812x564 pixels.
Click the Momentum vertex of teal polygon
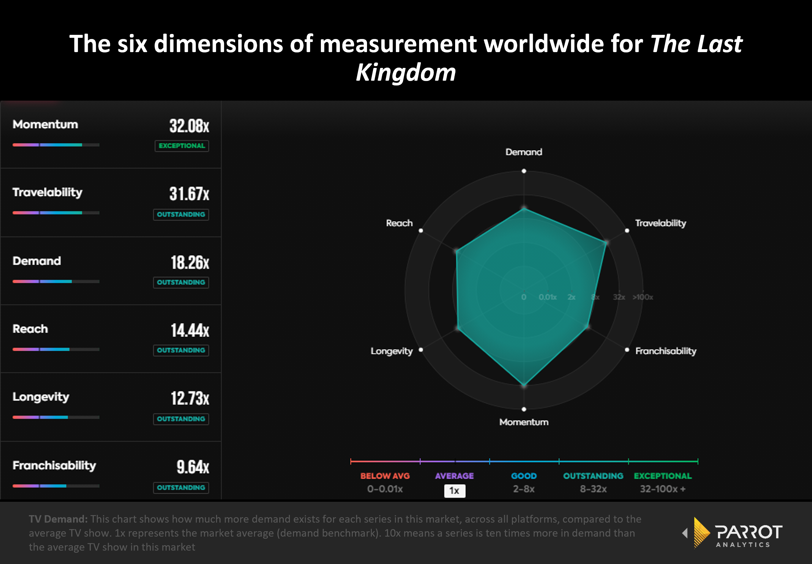(524, 386)
